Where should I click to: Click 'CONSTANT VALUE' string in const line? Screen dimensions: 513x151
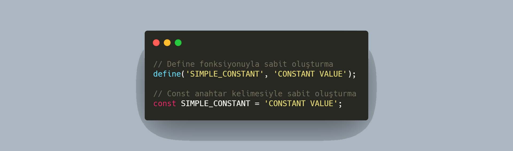pos(301,104)
